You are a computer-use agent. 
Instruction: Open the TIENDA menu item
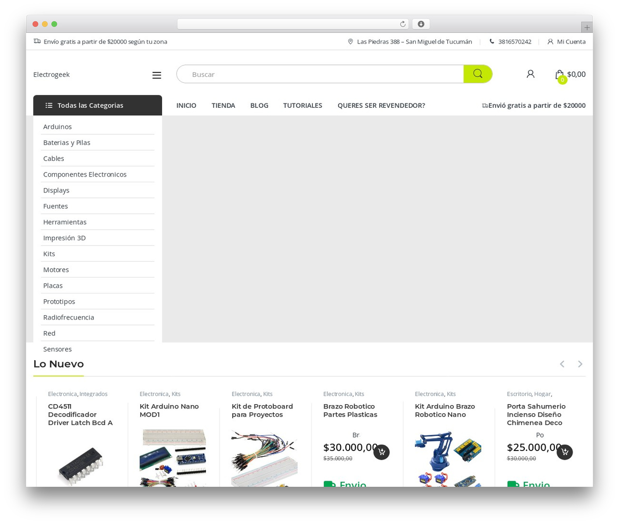pos(223,105)
